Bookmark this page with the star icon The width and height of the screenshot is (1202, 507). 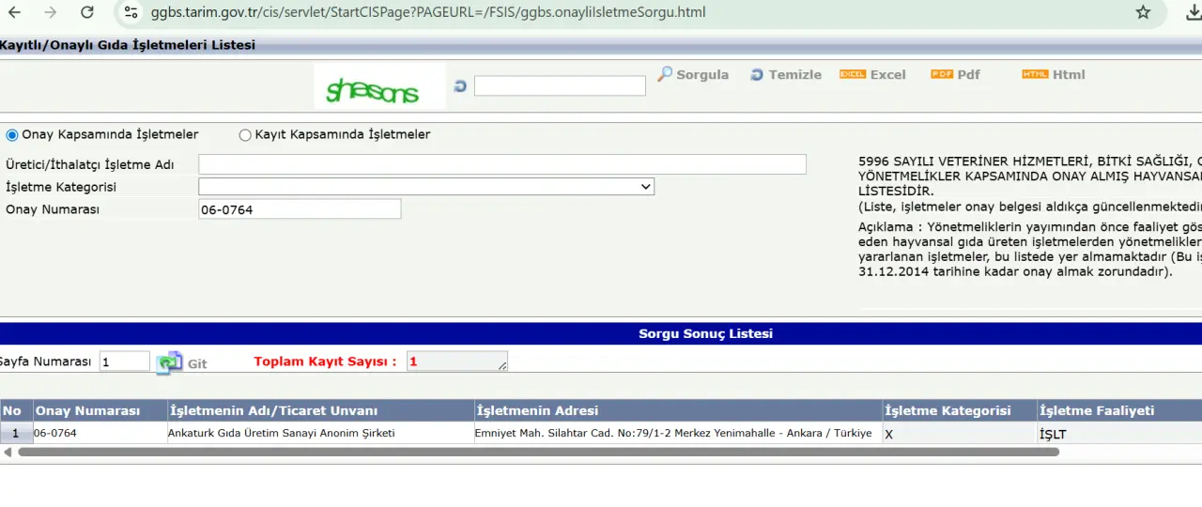coord(1143,12)
